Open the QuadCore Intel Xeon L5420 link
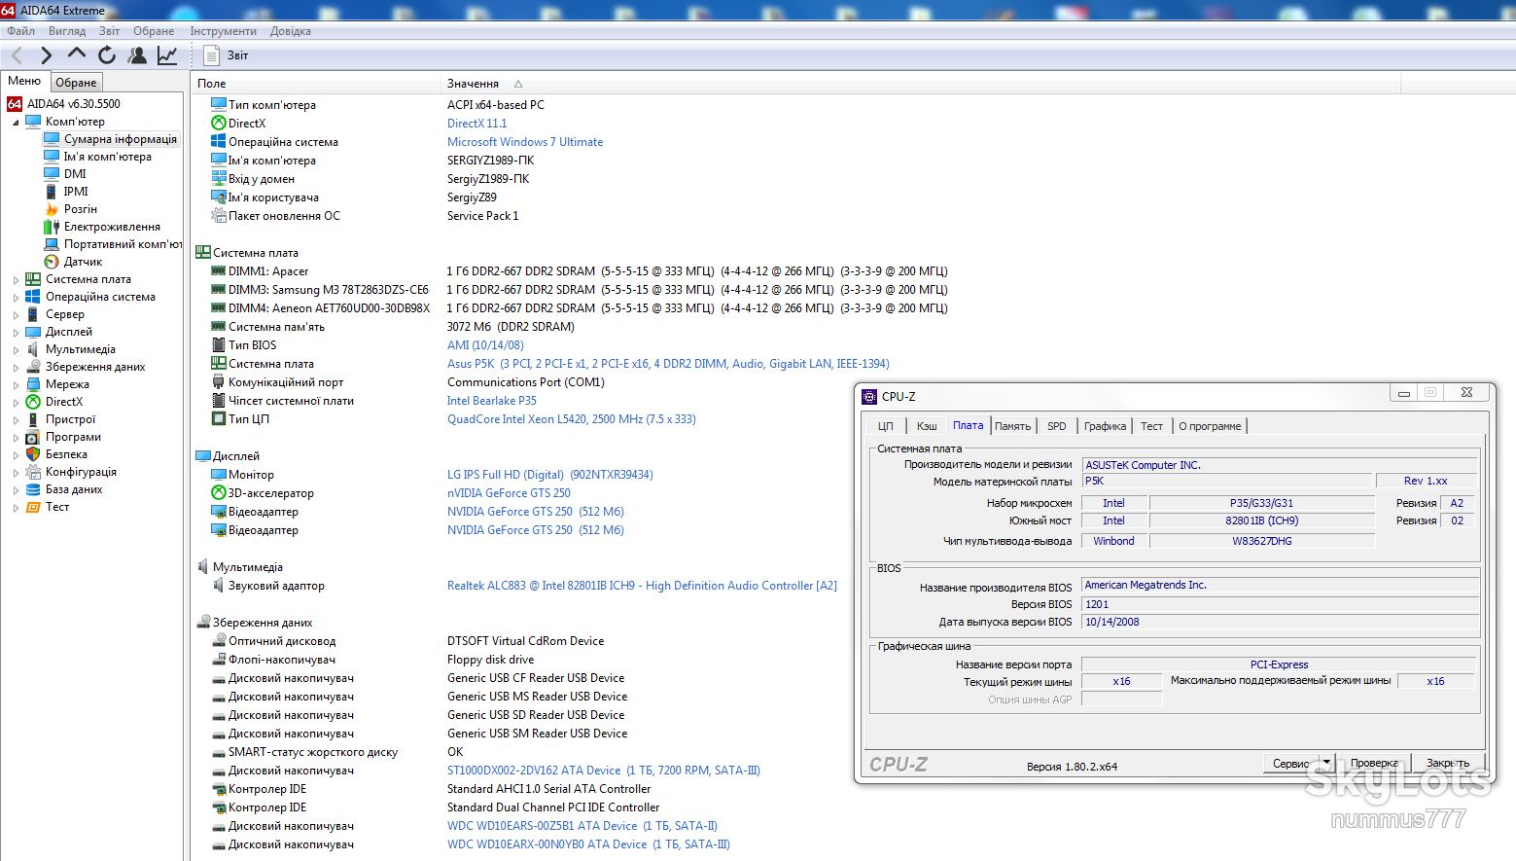1516x861 pixels. (572, 419)
